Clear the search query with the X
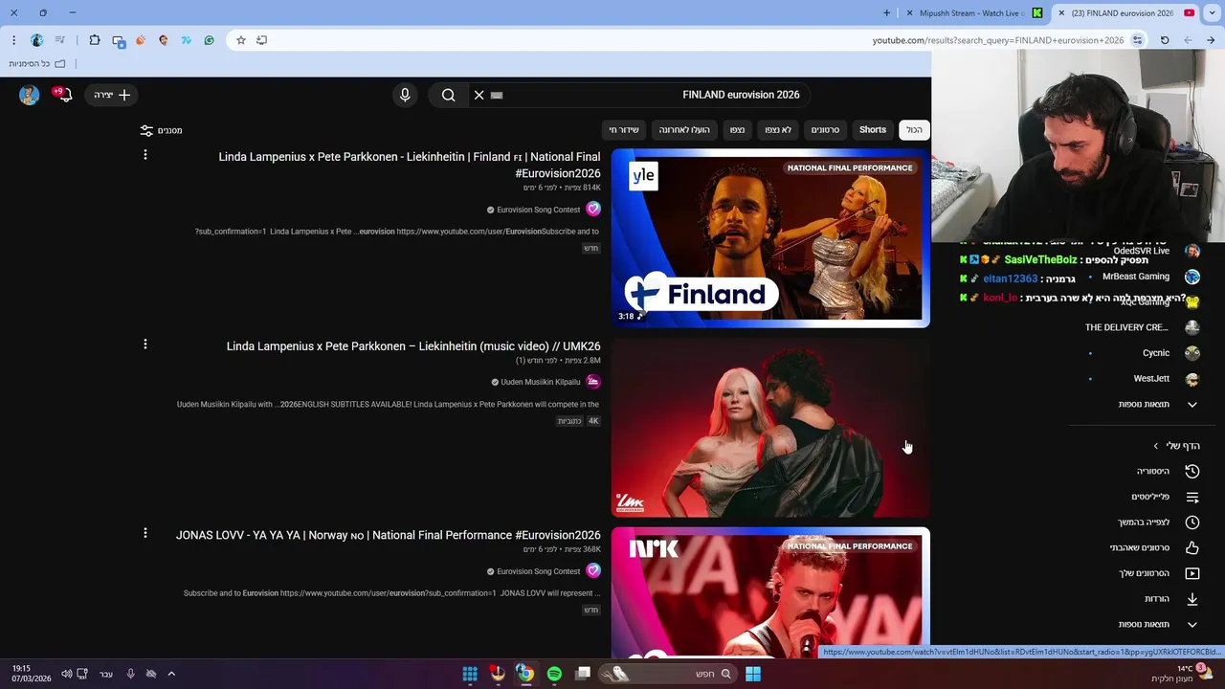1225x689 pixels. (x=479, y=95)
